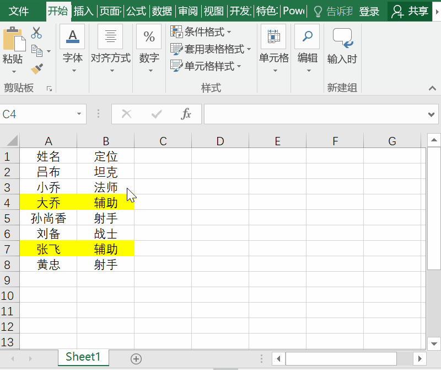Click the Copy icon
Viewport: 441px width, 370px height.
[x=37, y=51]
